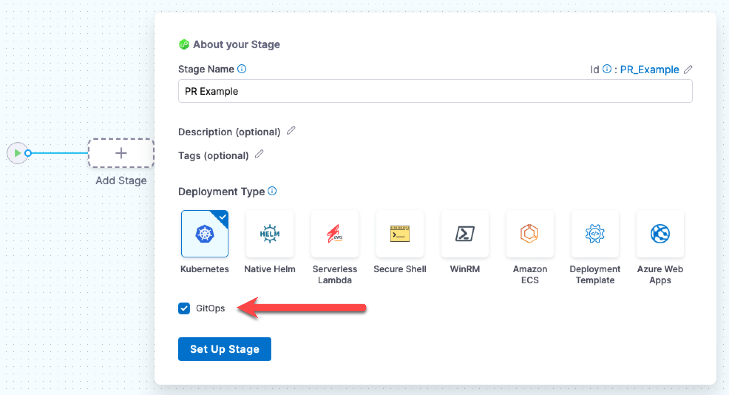Screen dimensions: 729x395
Task: Select the Serverless Lambda deployment type
Action: [x=335, y=234]
